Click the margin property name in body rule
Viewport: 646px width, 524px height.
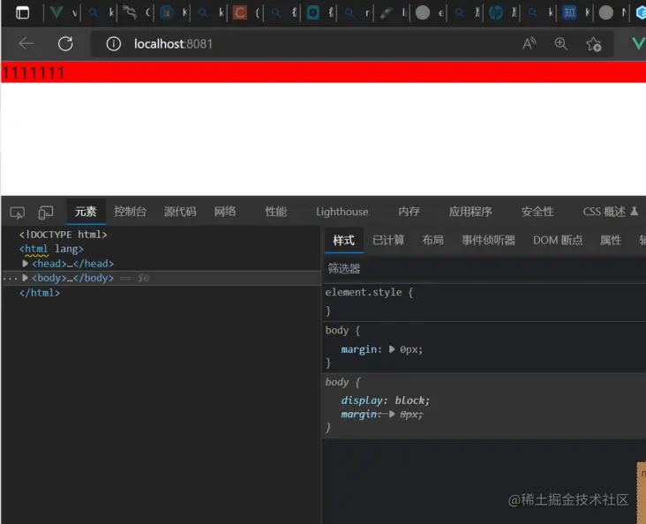coord(359,349)
